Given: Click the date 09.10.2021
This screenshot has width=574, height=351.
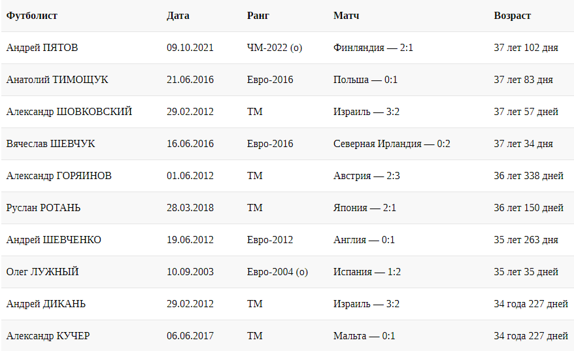Looking at the screenshot, I should [x=190, y=48].
